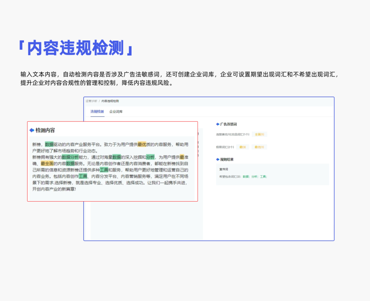Screen dimensions: 370x301
Task: Click highlighted 数据 in 内容数据服务
Action: click(70, 164)
